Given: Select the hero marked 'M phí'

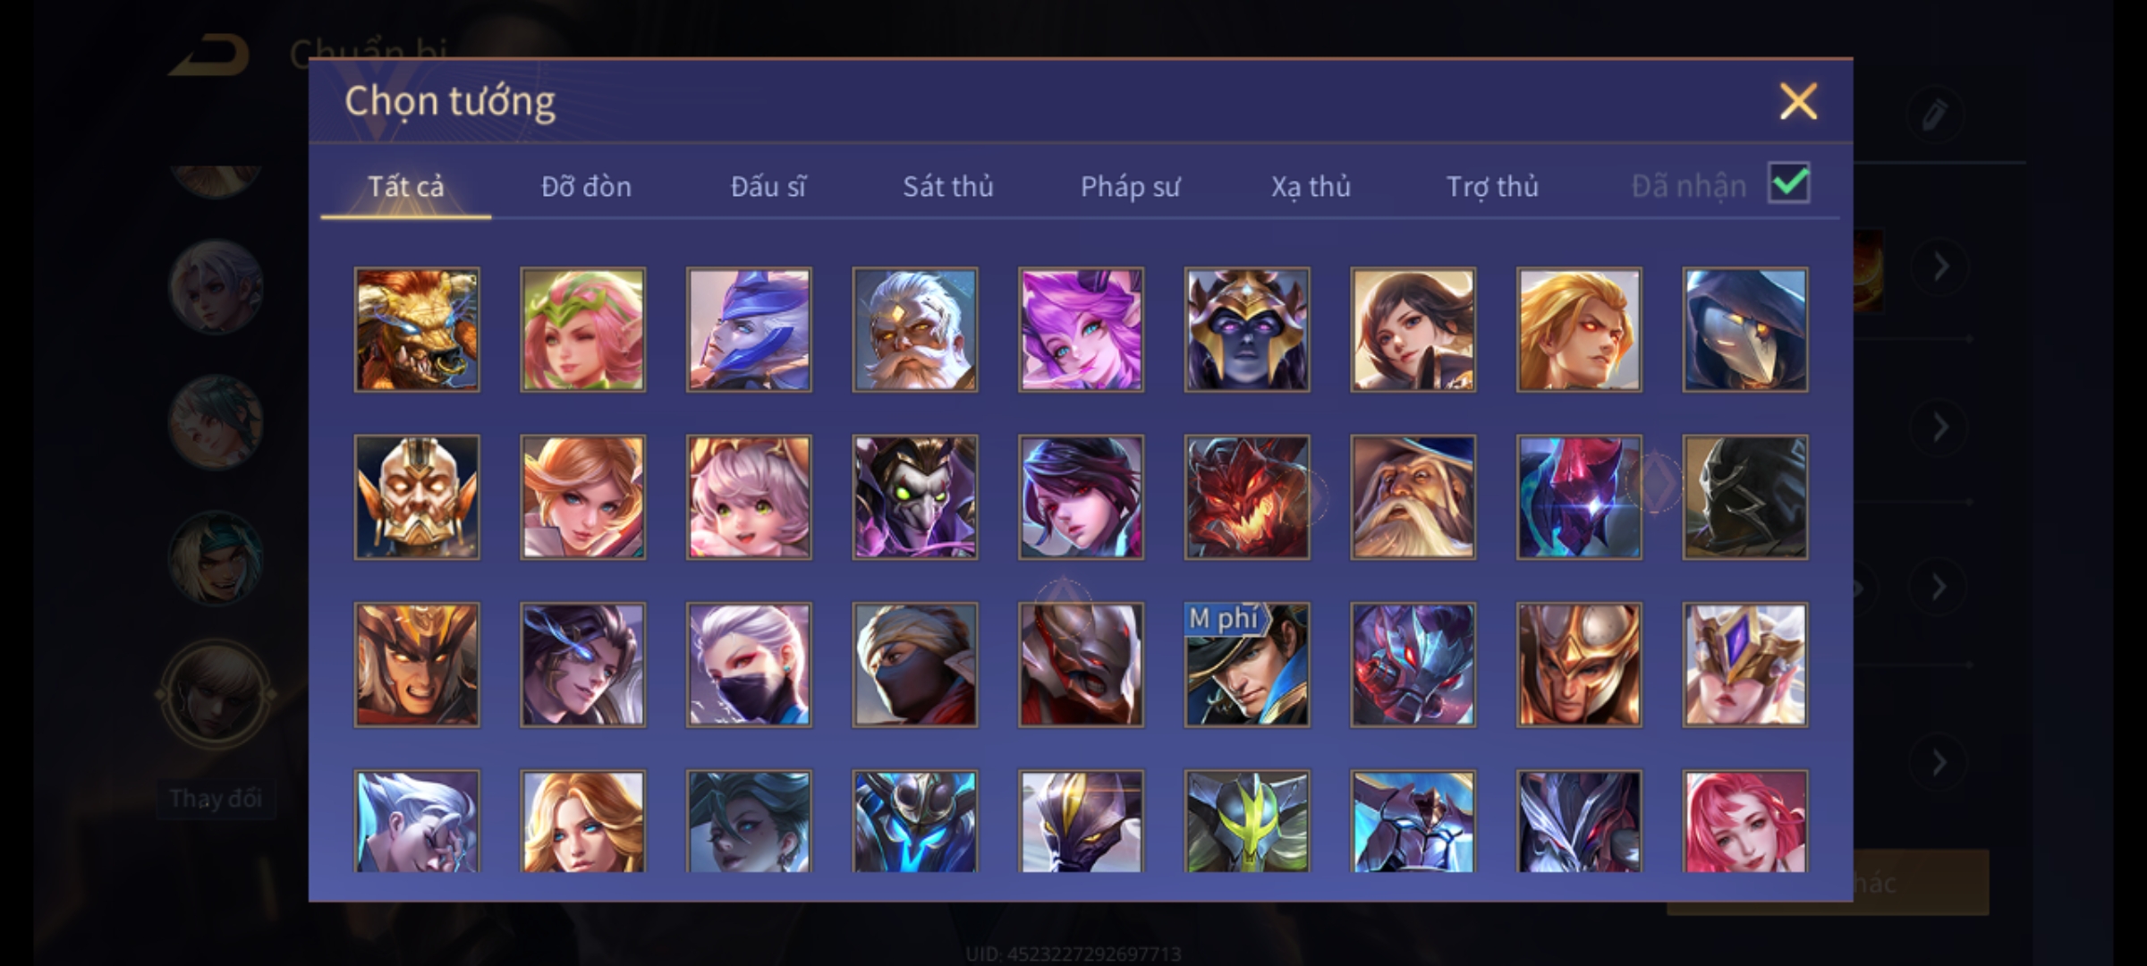Looking at the screenshot, I should coord(1247,665).
